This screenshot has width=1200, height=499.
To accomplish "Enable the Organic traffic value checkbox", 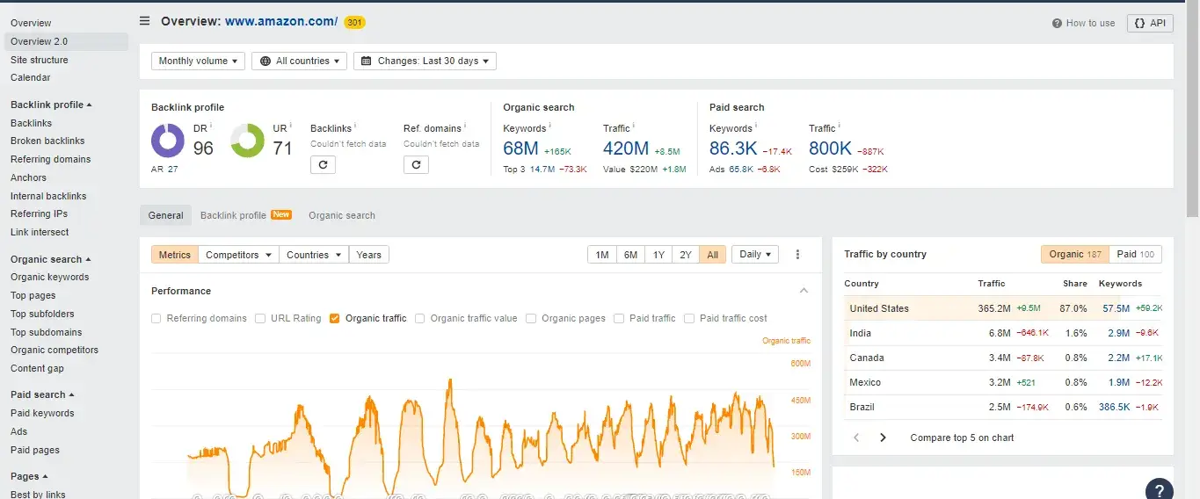I will pyautogui.click(x=419, y=318).
